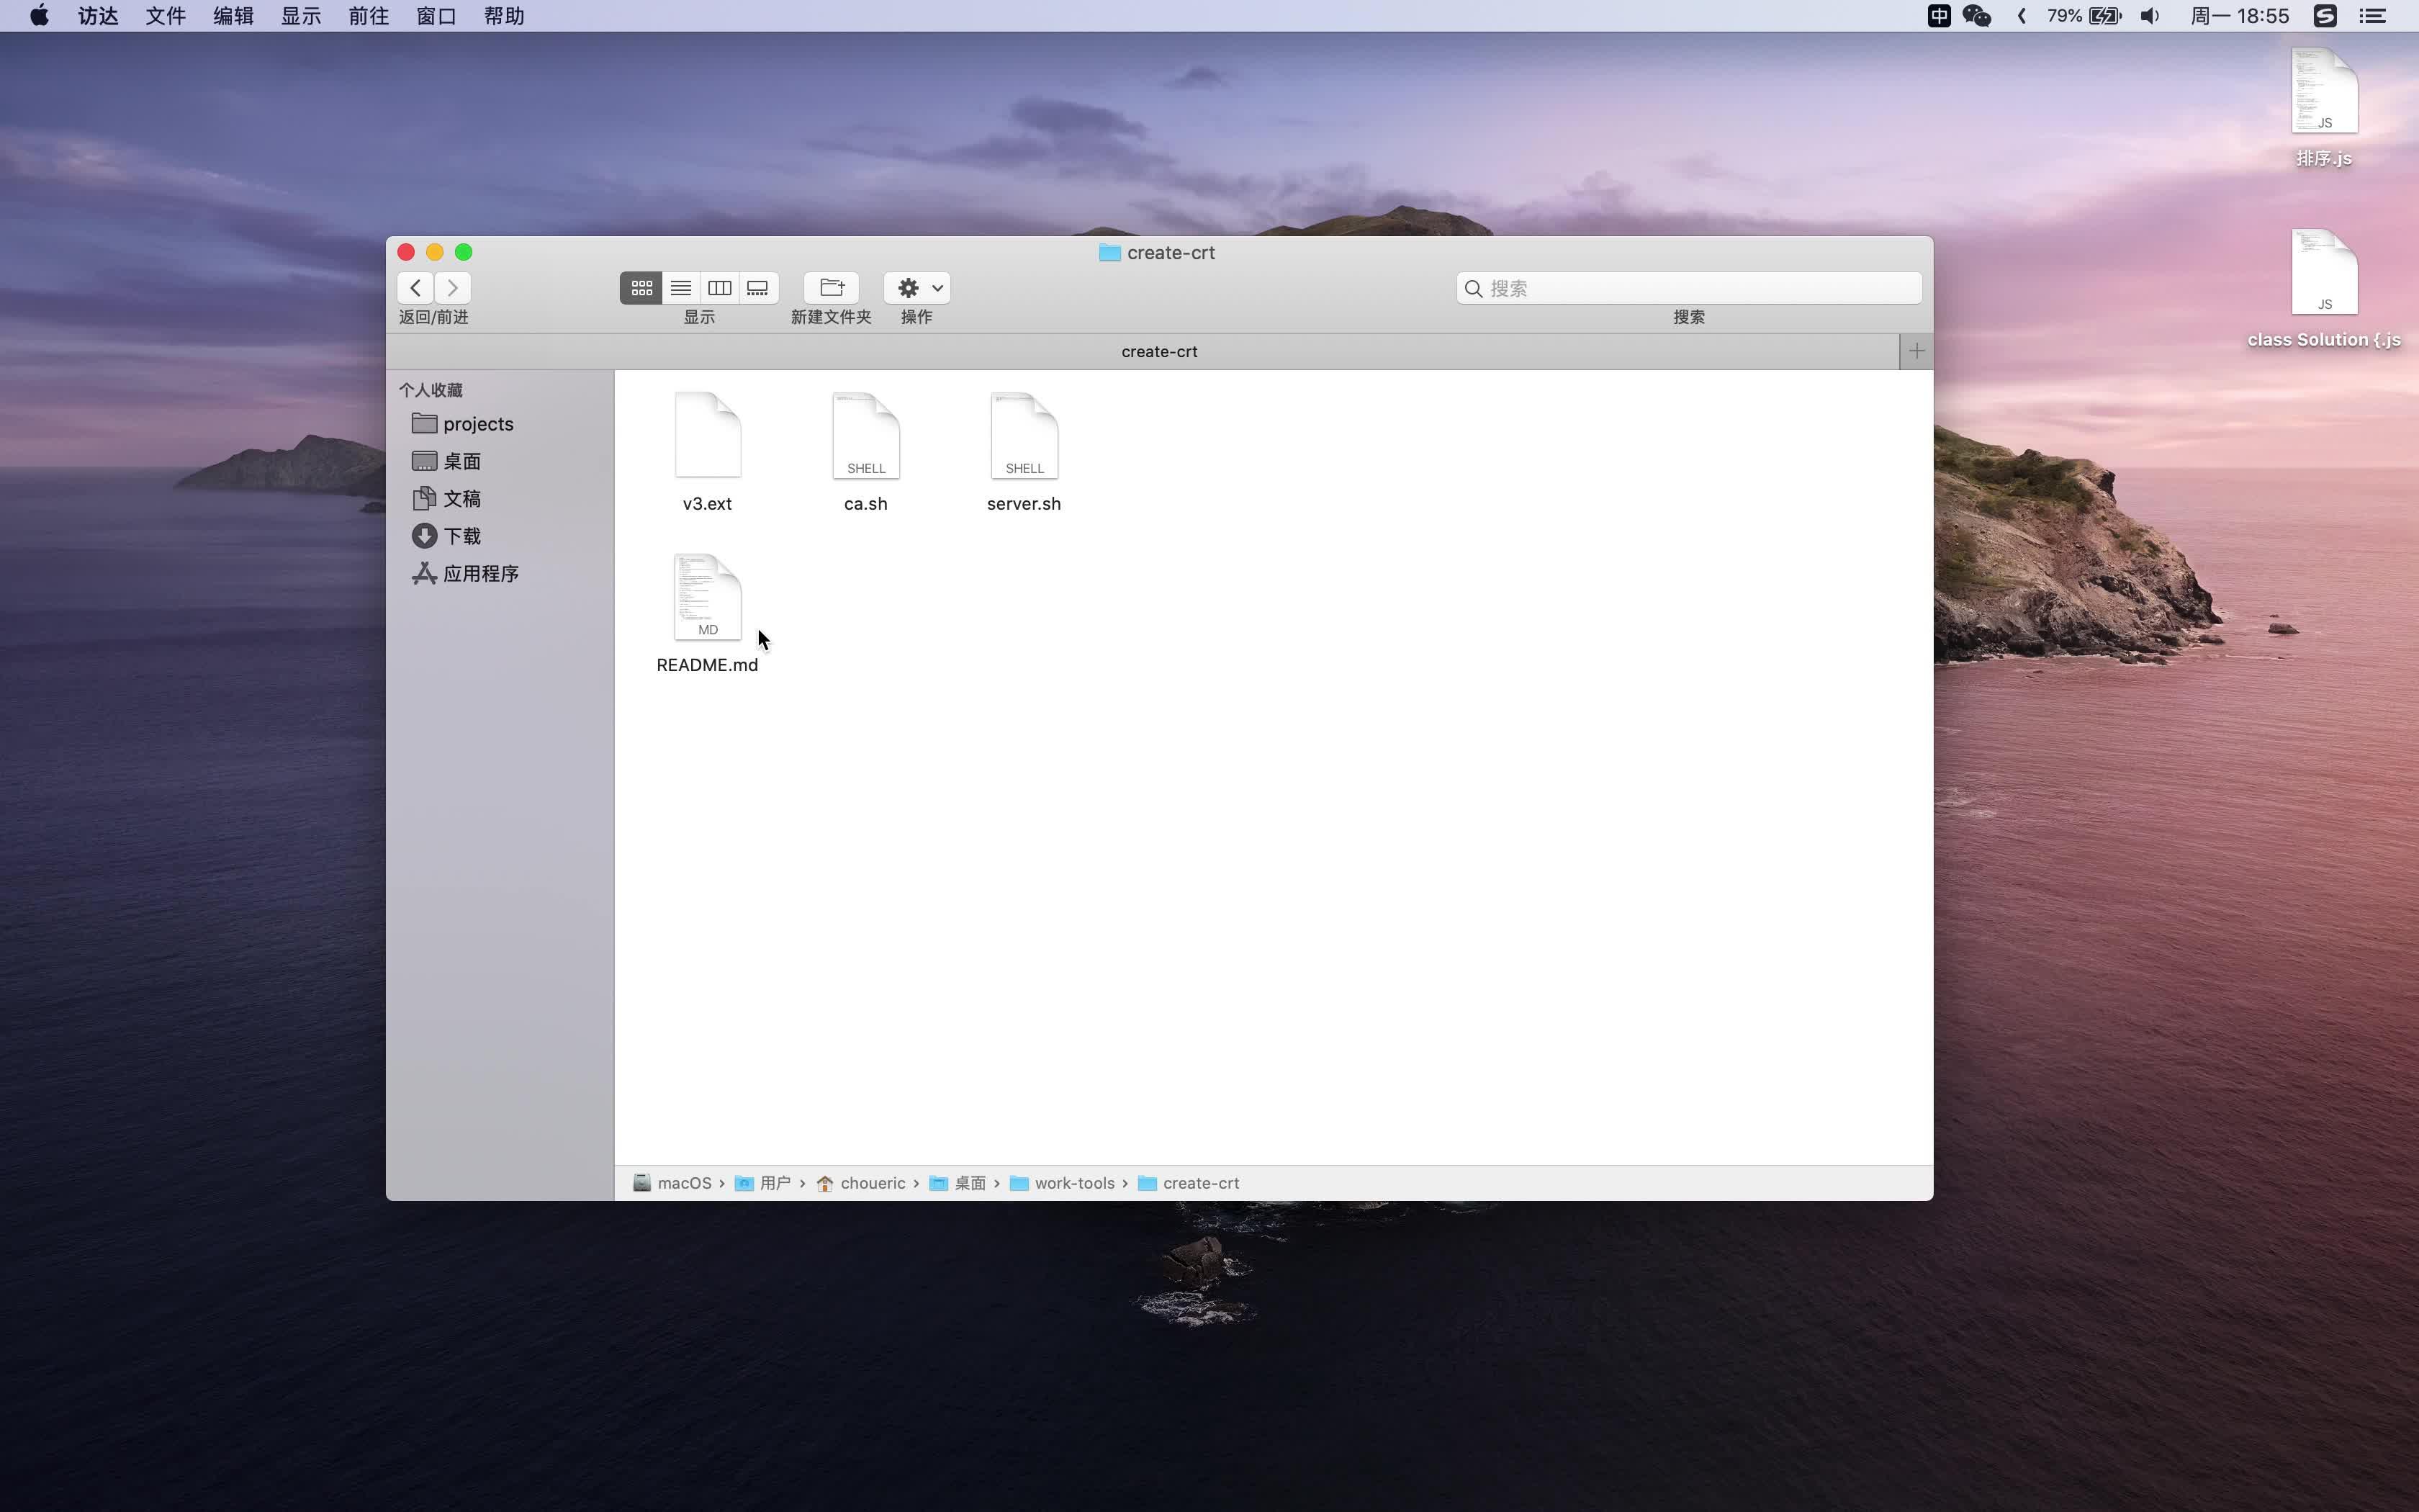Select the server.sh shell script
This screenshot has width=2419, height=1512.
pos(1024,452)
